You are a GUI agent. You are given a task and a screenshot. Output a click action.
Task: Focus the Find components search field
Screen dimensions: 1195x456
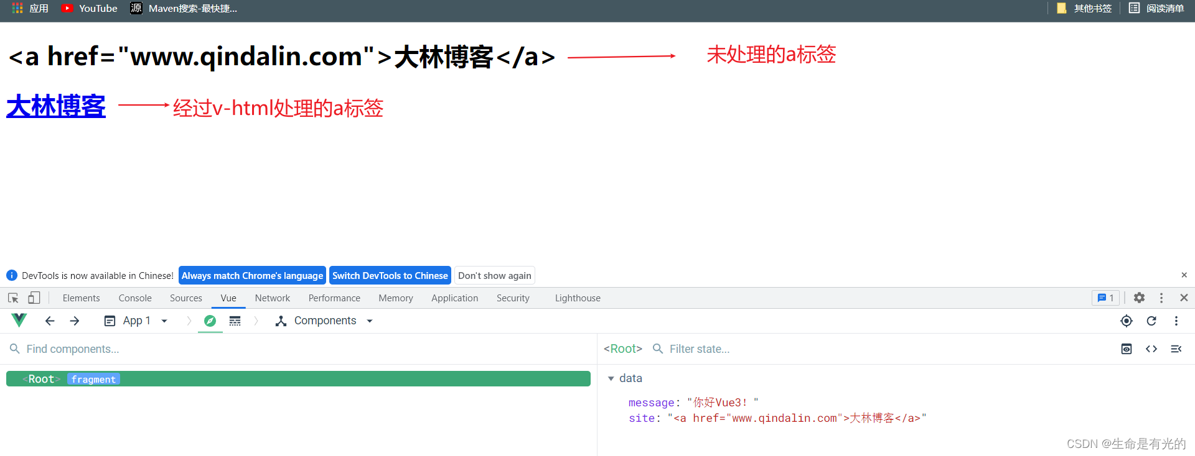[299, 349]
